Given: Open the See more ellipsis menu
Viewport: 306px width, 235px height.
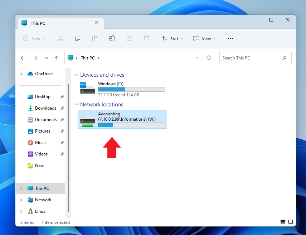Looking at the screenshot, I should point(230,38).
